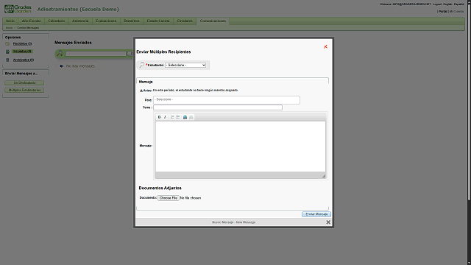Click the editor resize handle

(324, 176)
